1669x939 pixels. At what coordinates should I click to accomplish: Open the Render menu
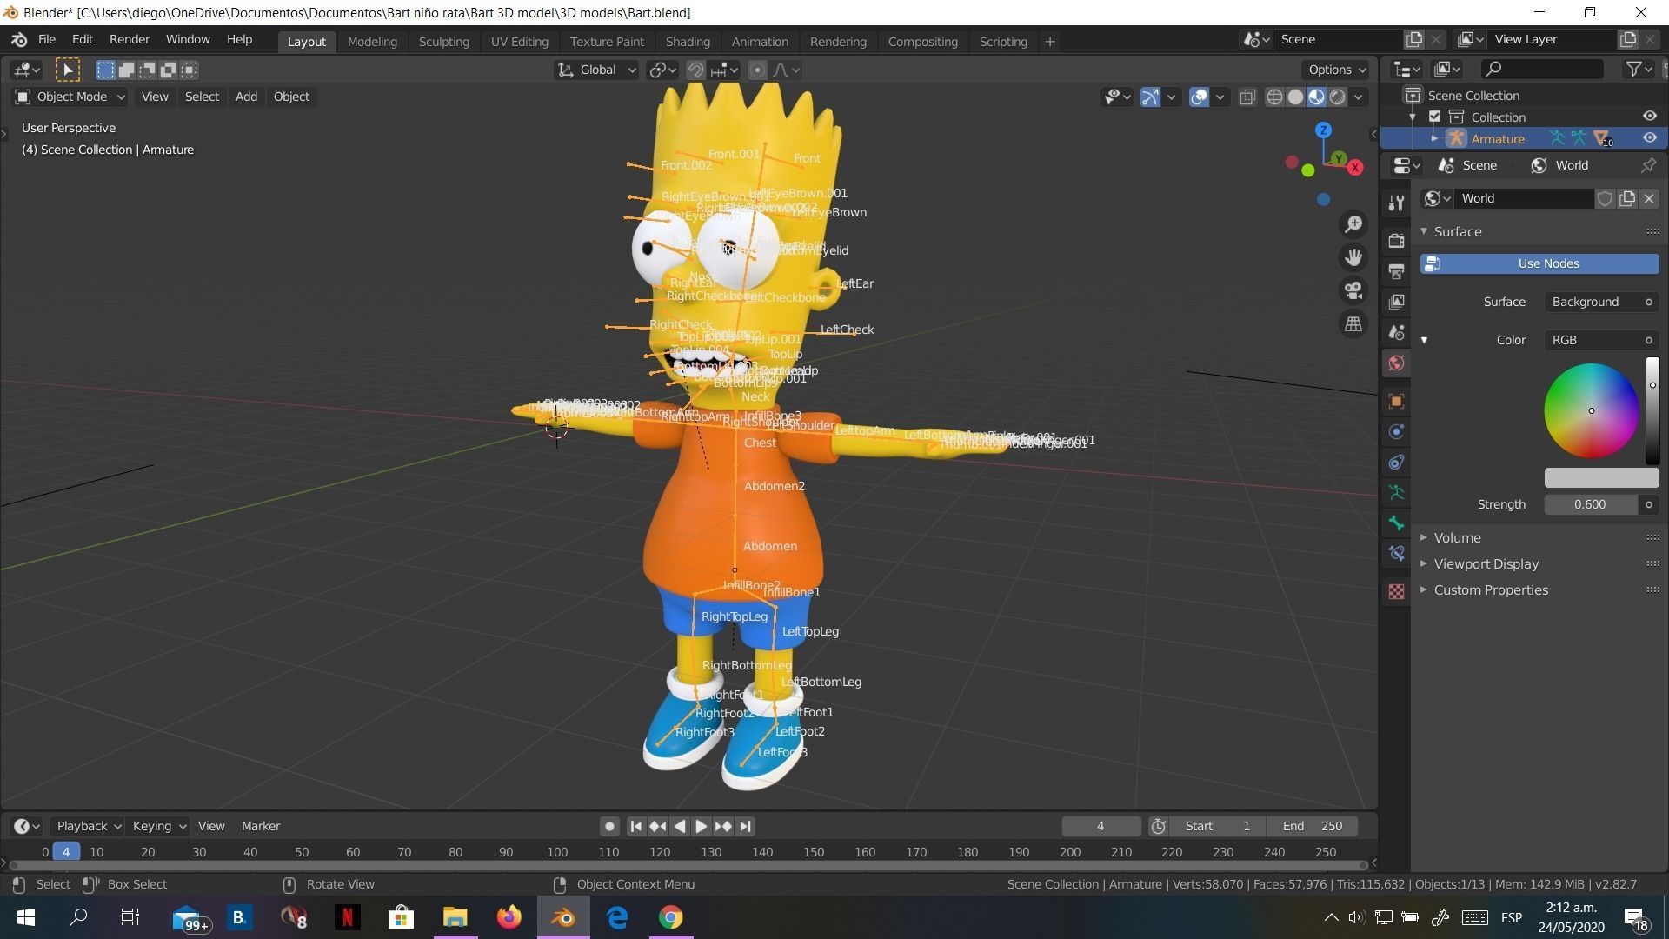[130, 40]
